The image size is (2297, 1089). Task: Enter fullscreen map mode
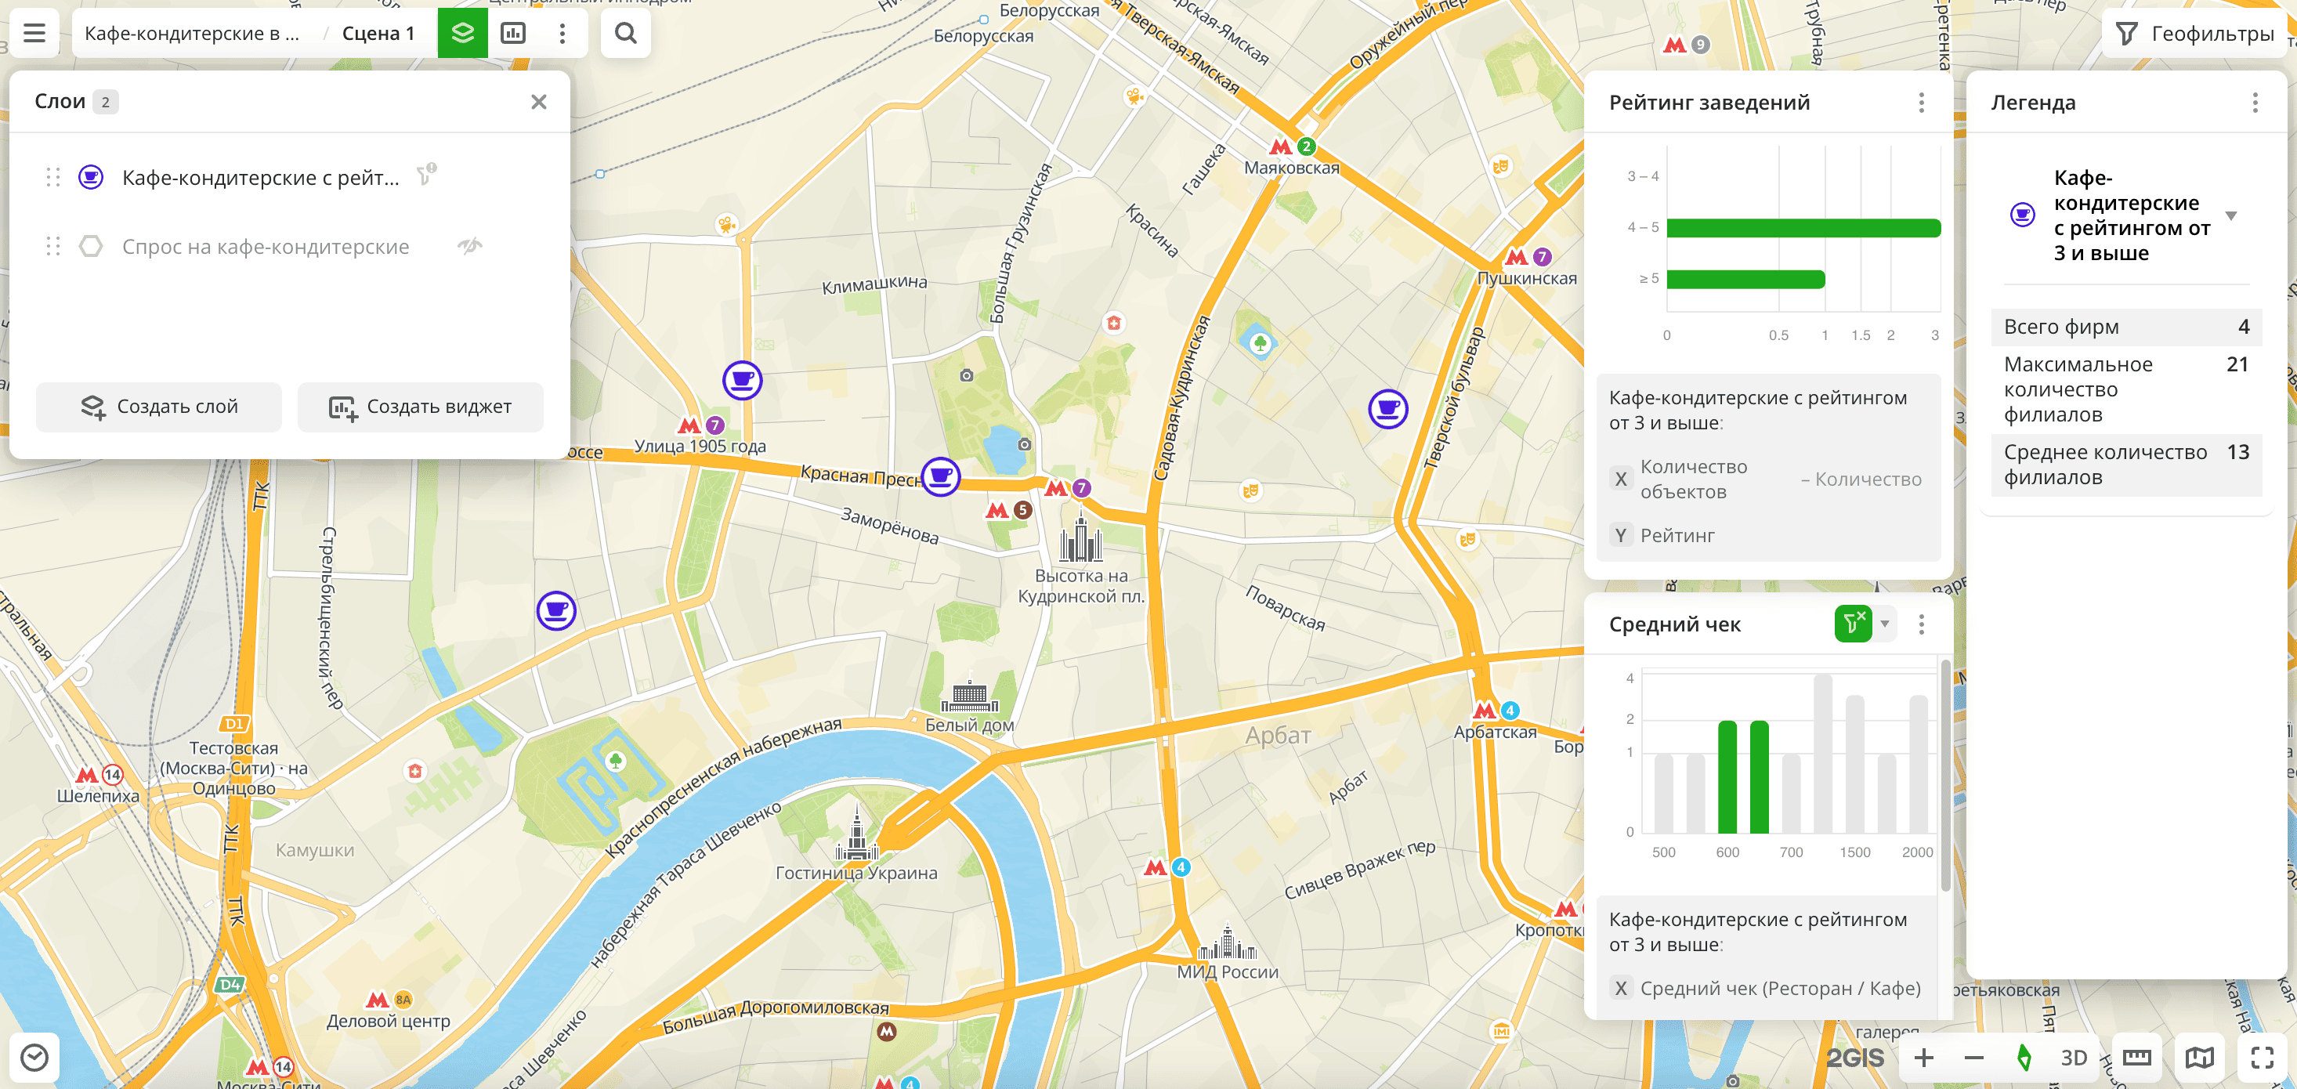(x=2263, y=1058)
